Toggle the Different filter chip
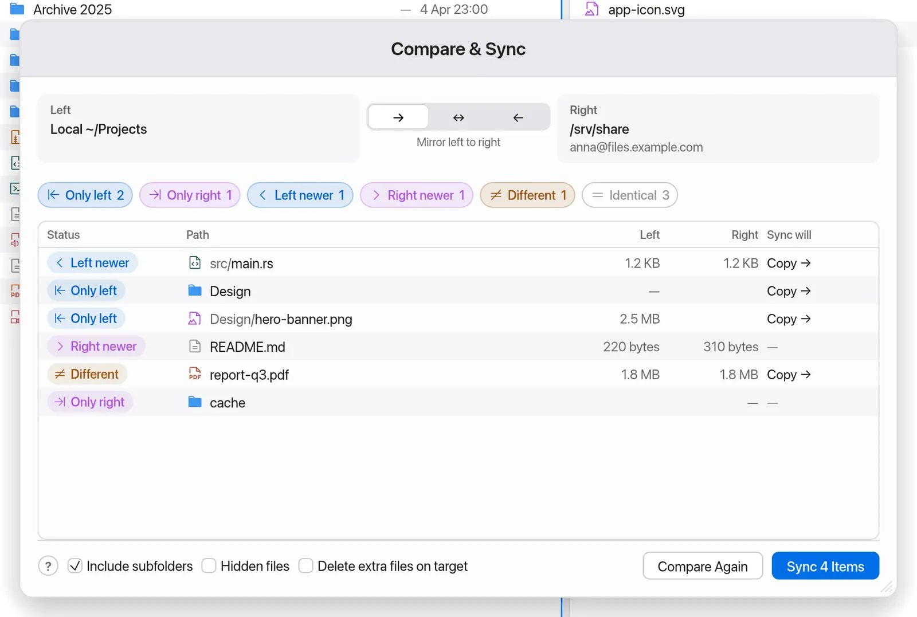This screenshot has width=917, height=617. point(527,195)
